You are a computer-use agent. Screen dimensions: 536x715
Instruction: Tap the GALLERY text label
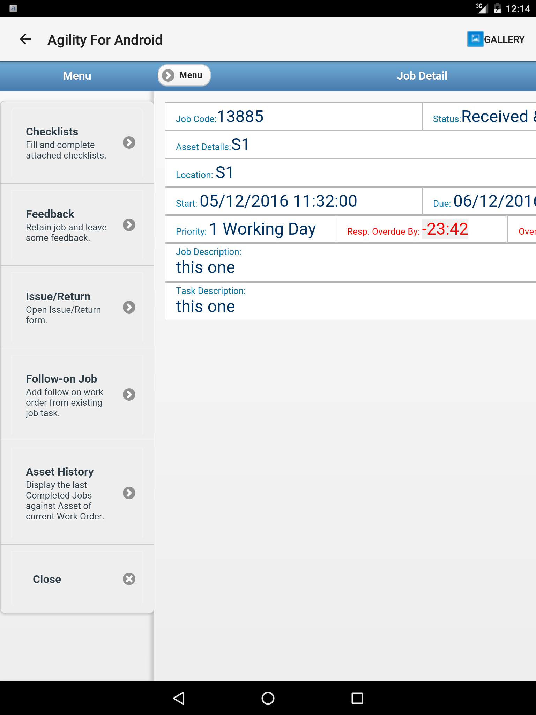(x=504, y=40)
